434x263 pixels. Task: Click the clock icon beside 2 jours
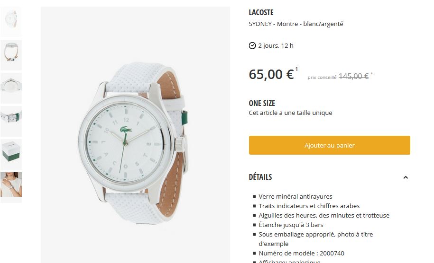[x=252, y=45]
